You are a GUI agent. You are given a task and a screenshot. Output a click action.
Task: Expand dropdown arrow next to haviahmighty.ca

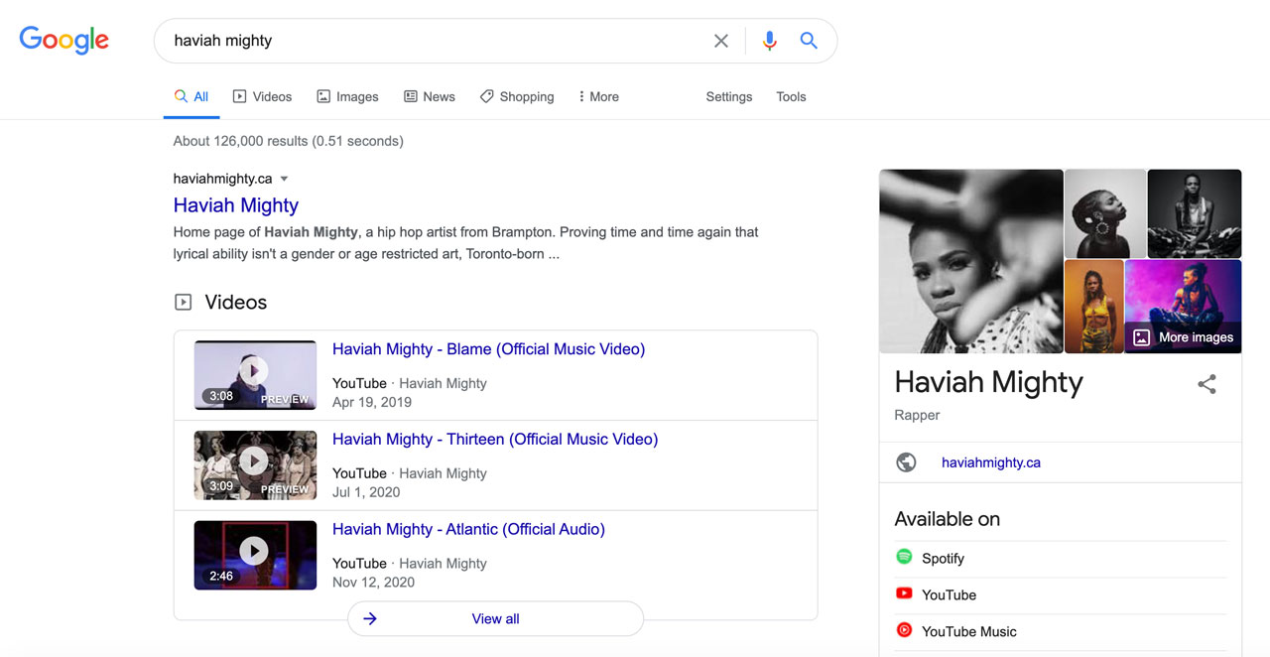[x=284, y=179]
